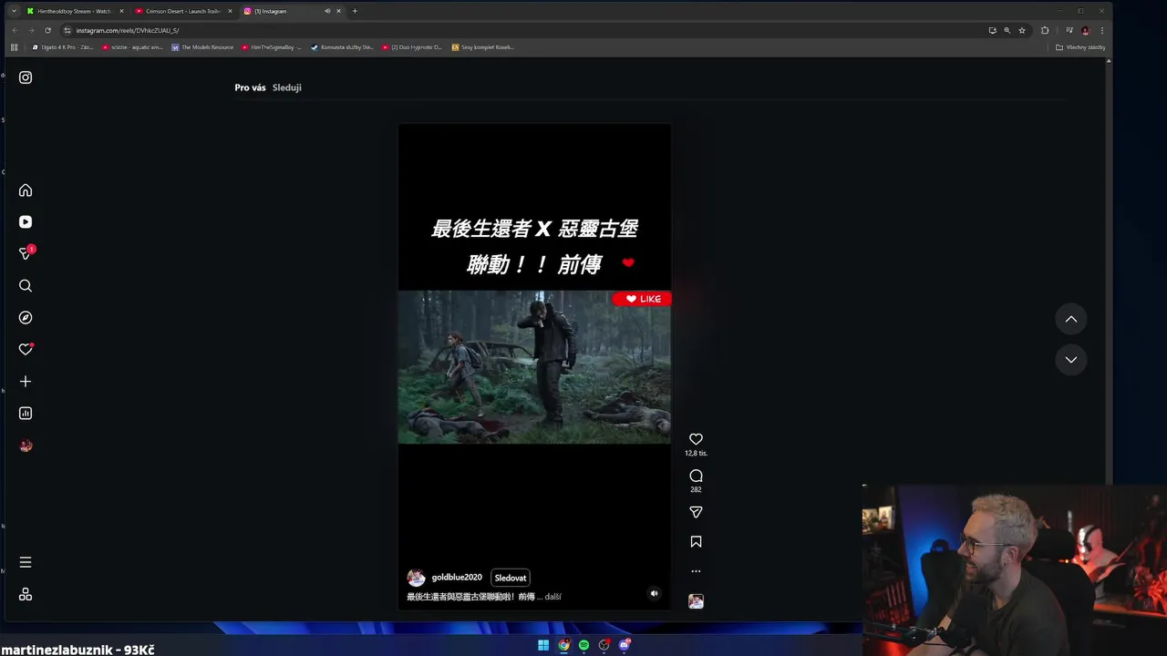Open Instagram search magnifier in sidebar
This screenshot has height=656, width=1167.
[26, 286]
